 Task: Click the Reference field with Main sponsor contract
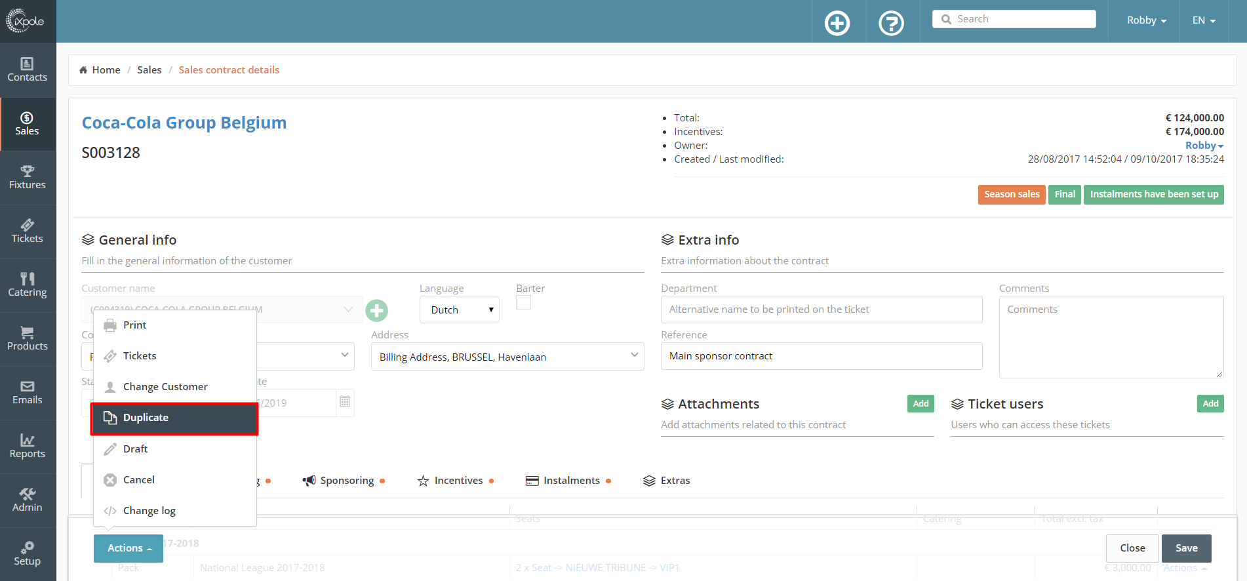821,356
